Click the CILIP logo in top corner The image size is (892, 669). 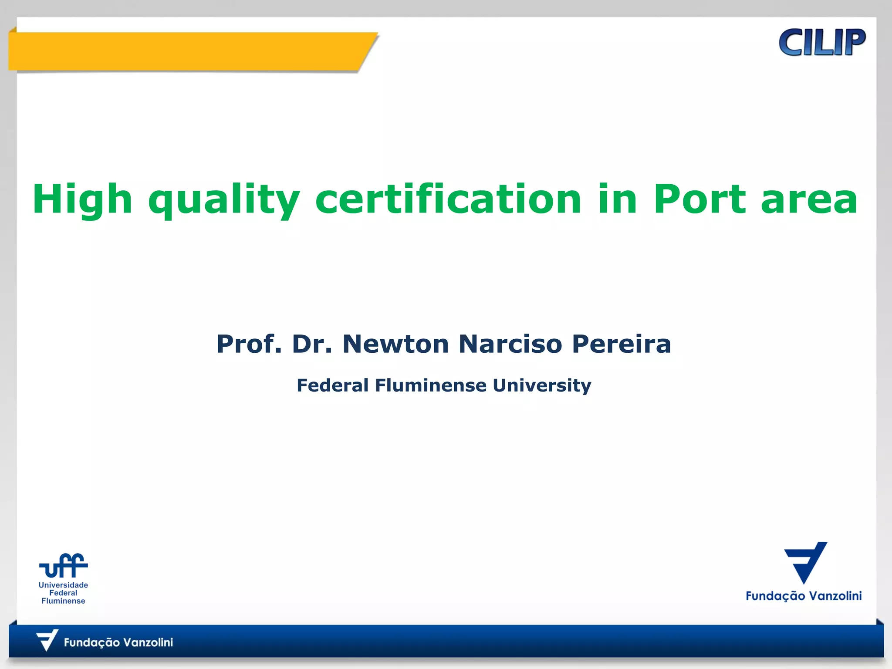pyautogui.click(x=822, y=42)
